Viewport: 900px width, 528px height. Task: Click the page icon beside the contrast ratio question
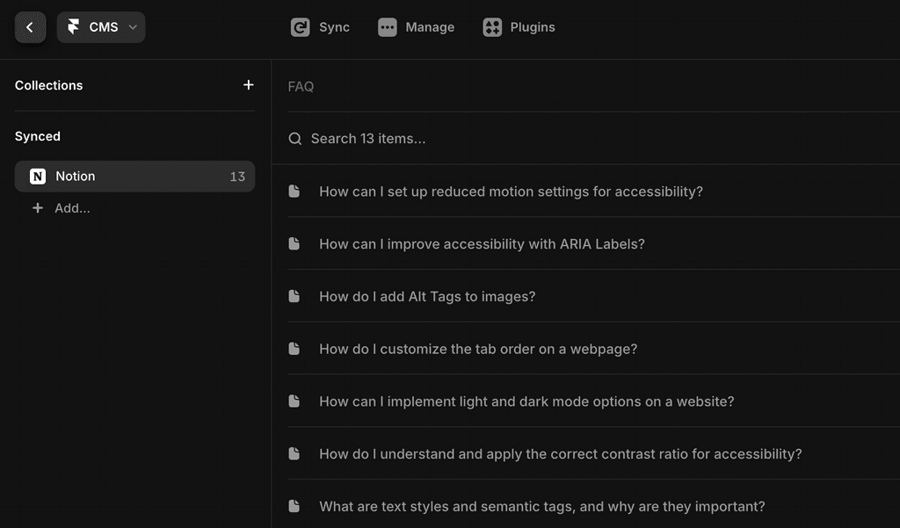[x=294, y=454]
